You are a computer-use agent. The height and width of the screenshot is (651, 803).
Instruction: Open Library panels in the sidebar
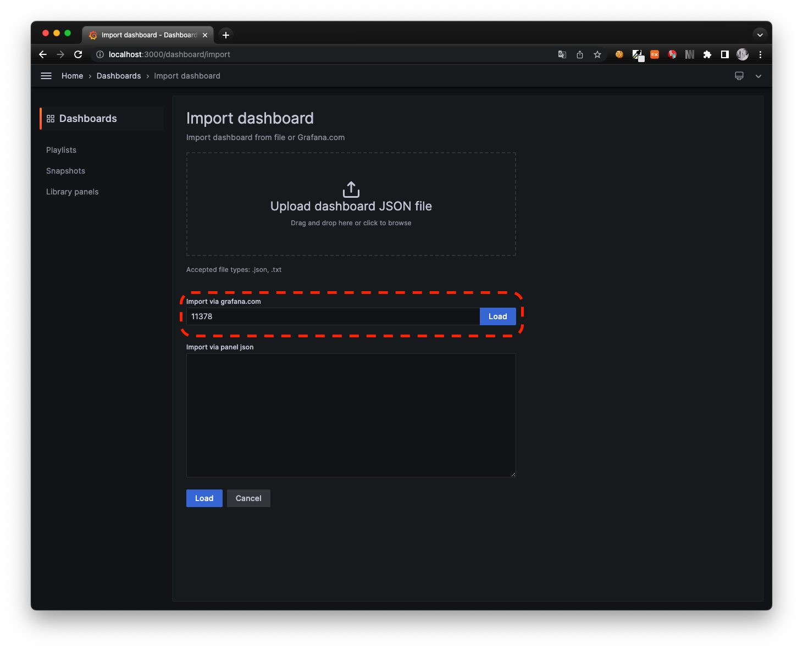coord(72,192)
